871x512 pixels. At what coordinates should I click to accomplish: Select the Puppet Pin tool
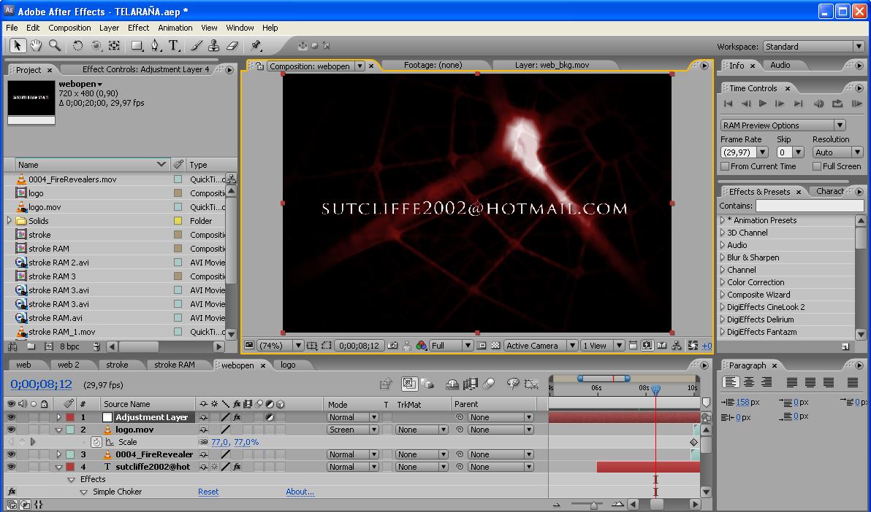tap(256, 45)
